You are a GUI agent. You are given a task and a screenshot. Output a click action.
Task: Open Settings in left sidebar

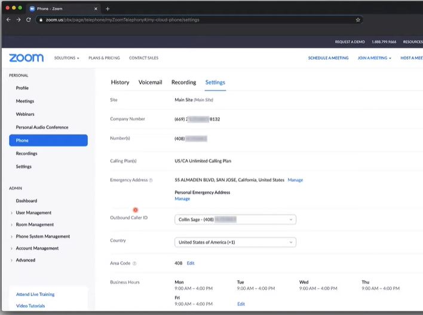[23, 167]
